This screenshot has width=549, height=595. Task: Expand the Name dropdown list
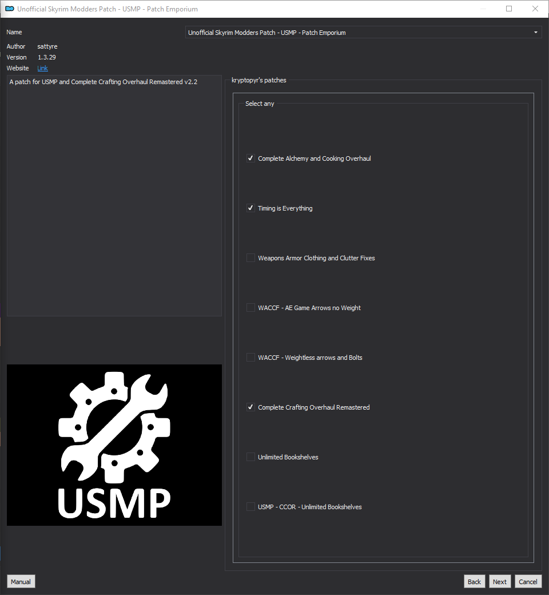(x=364, y=33)
